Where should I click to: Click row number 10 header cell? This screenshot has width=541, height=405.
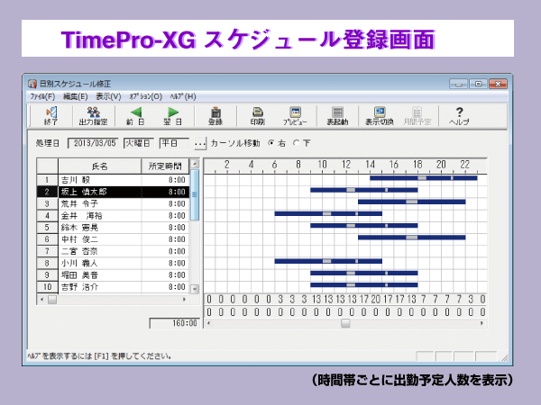pyautogui.click(x=48, y=287)
